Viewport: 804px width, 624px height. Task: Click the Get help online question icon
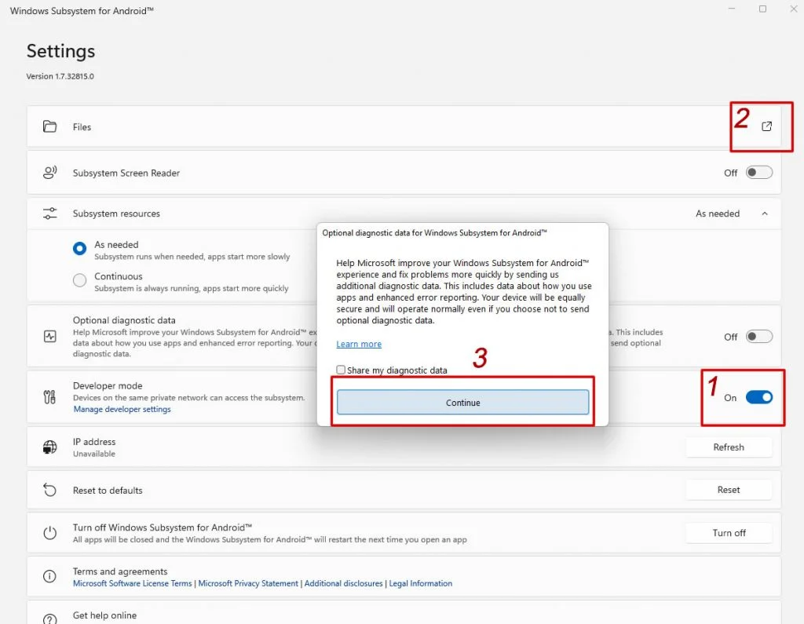pyautogui.click(x=49, y=619)
